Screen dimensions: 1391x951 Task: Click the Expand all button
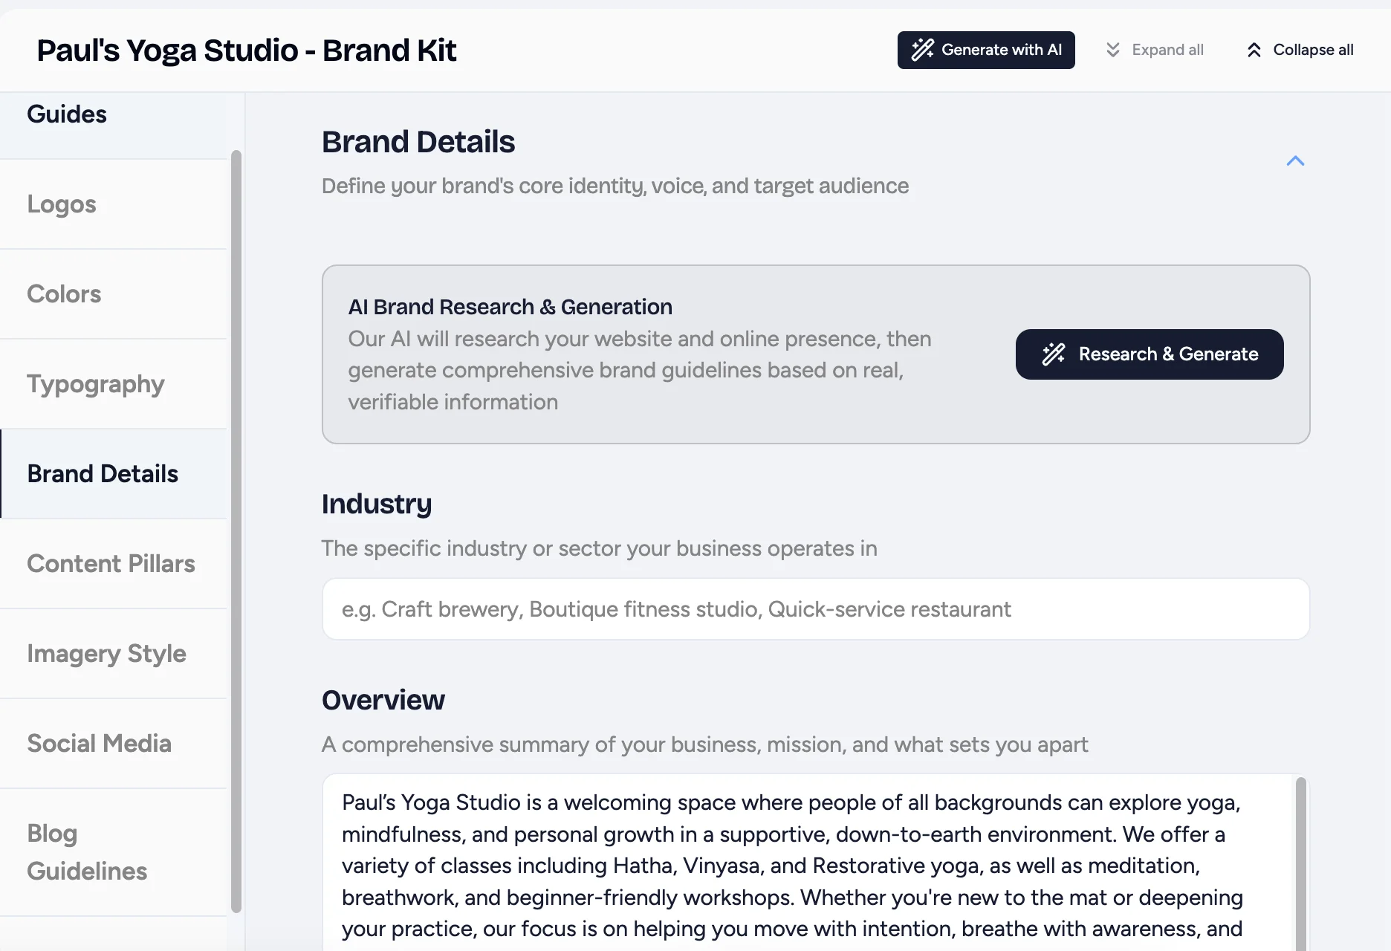click(1155, 50)
